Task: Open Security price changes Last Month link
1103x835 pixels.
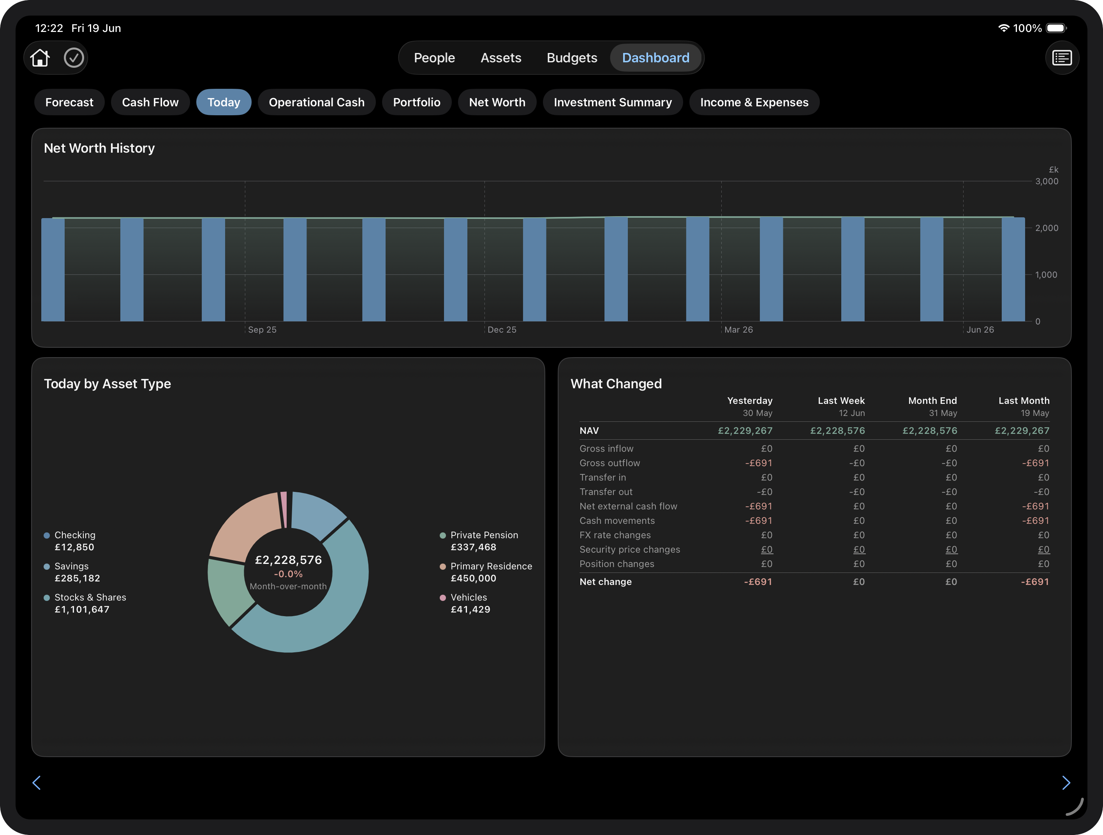Action: pyautogui.click(x=1043, y=550)
